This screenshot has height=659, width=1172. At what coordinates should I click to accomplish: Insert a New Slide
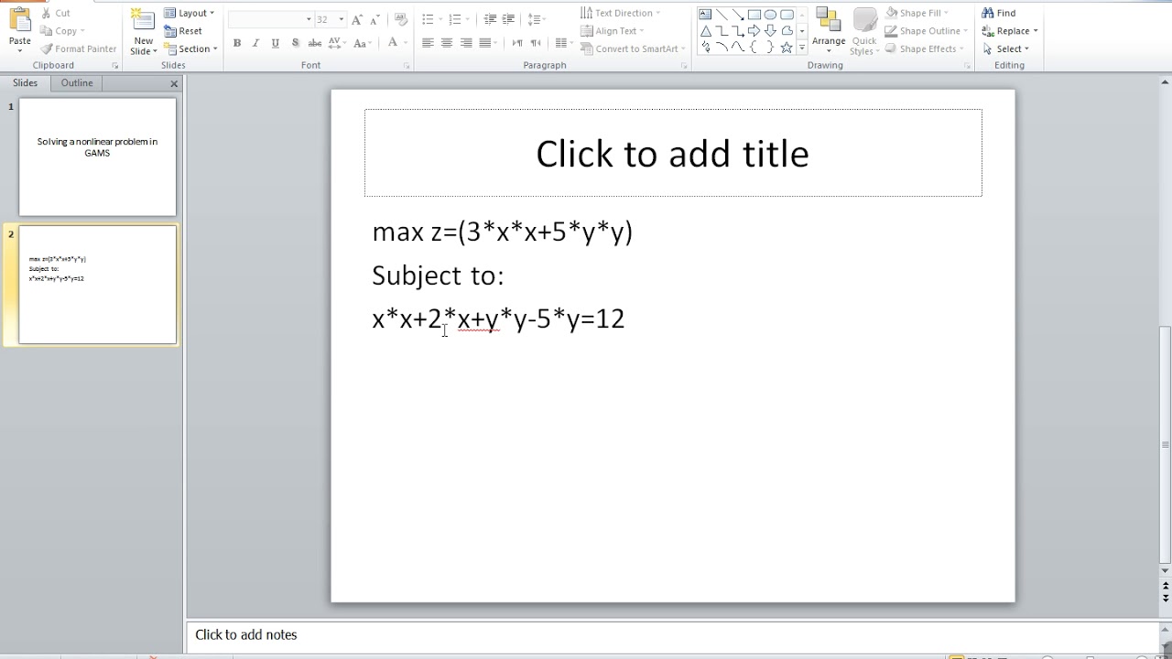[143, 32]
